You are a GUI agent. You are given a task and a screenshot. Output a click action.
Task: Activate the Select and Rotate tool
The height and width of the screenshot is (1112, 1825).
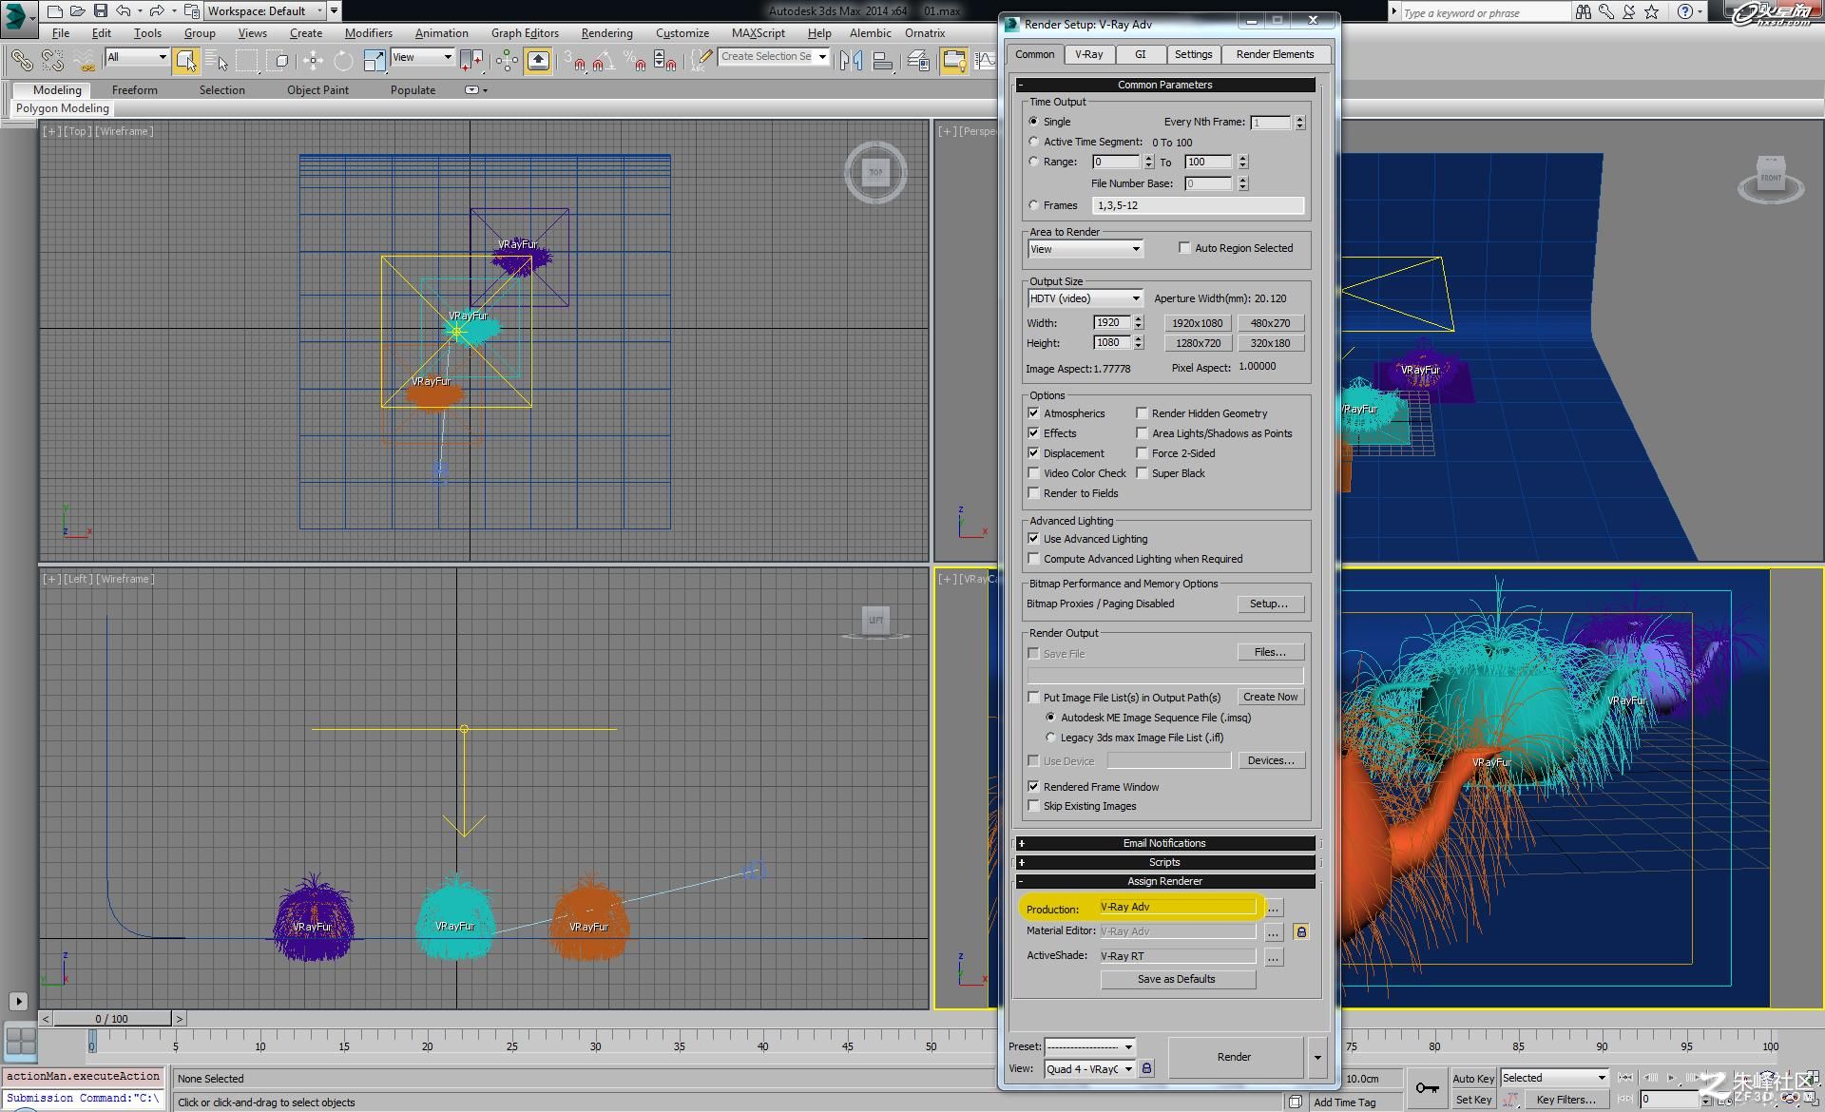pos(343,61)
